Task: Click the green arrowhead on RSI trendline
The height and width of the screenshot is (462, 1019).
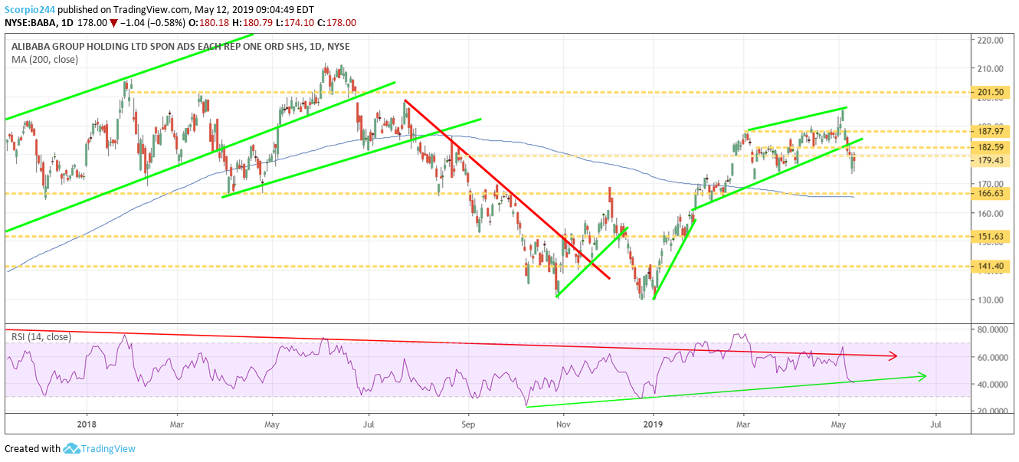Action: point(922,375)
